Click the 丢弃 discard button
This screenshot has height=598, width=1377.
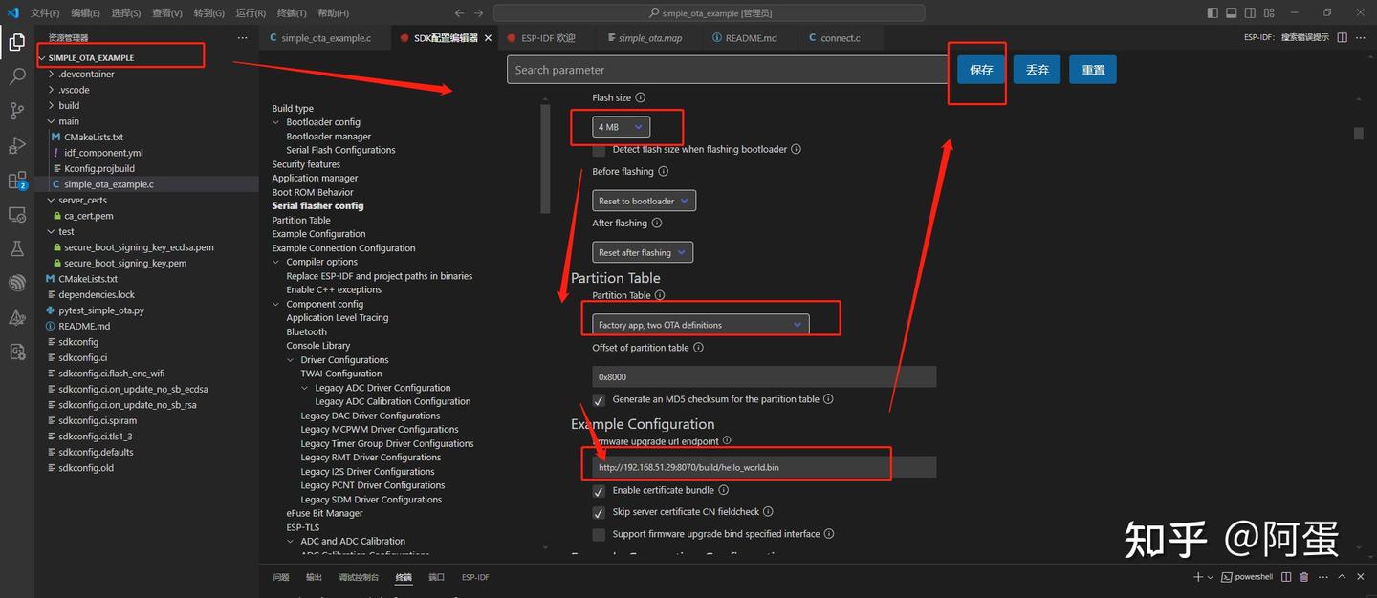click(1037, 70)
